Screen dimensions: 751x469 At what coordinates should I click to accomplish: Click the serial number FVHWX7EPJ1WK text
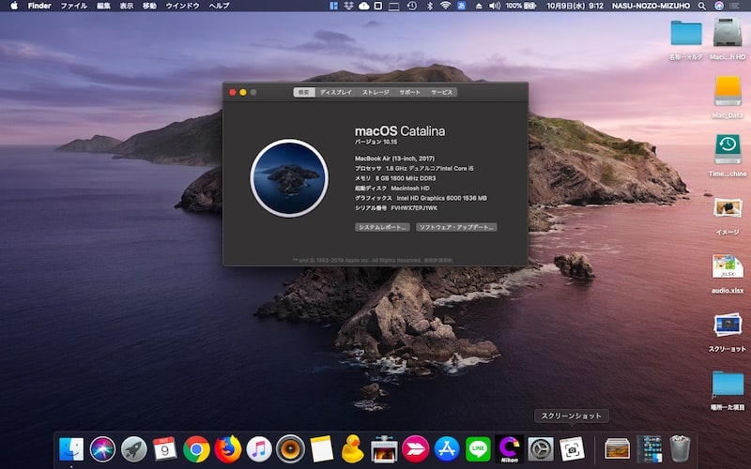click(x=414, y=208)
